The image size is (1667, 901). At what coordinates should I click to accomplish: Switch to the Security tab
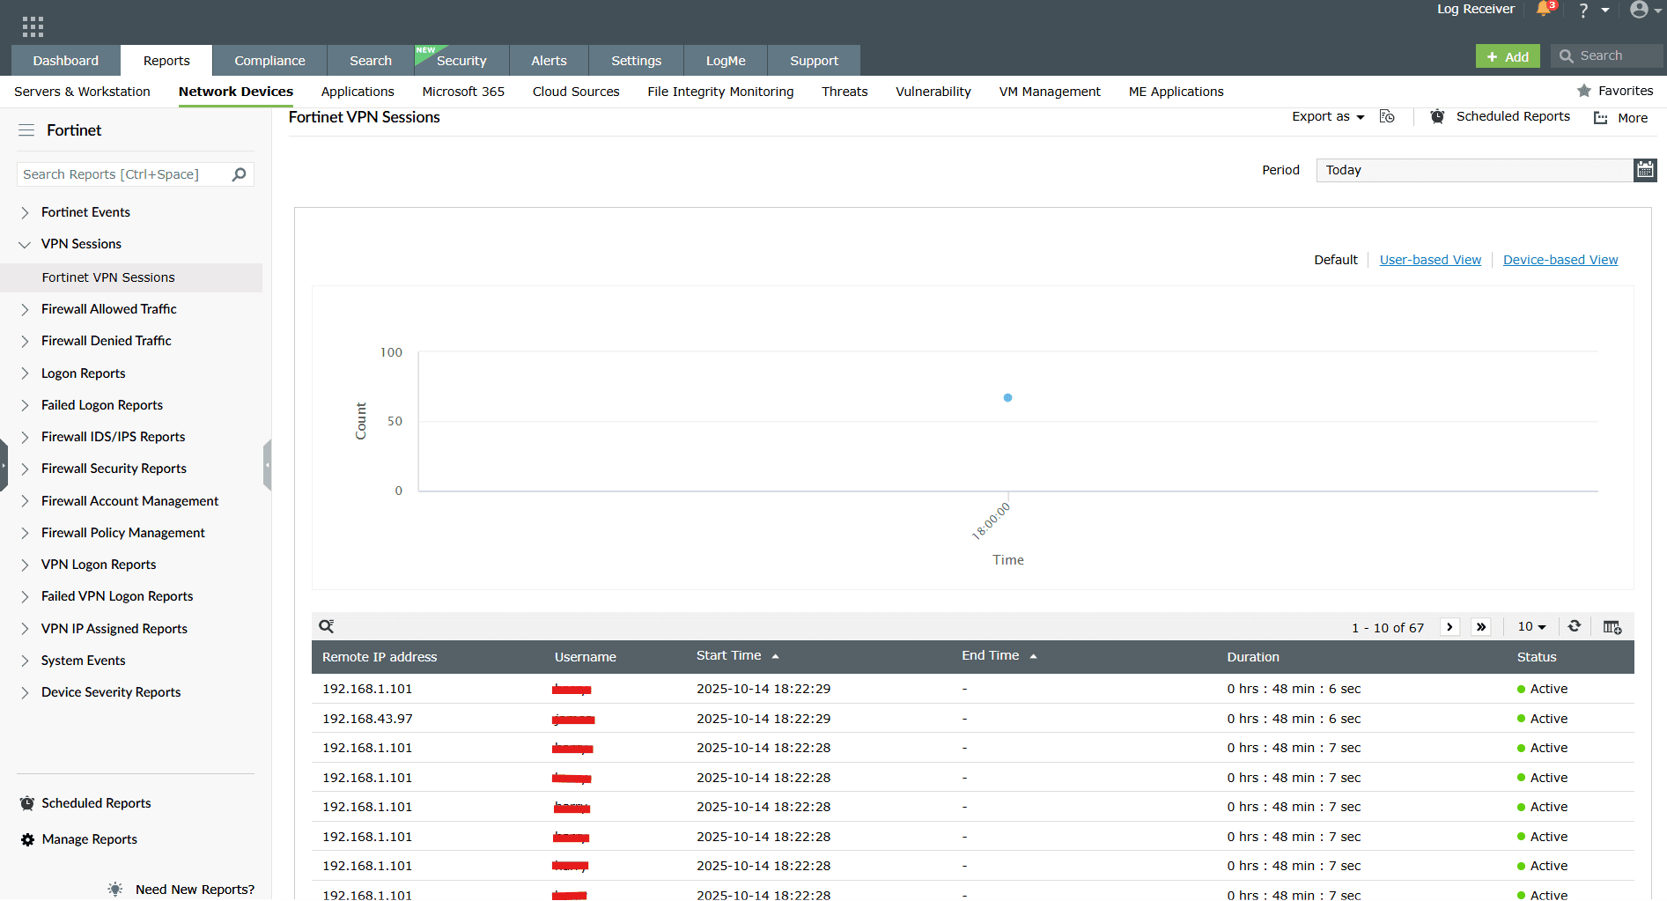[461, 61]
